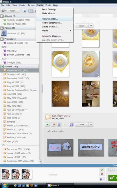Select the tape strips (2) folder
117x188 pixels.
click(13, 118)
